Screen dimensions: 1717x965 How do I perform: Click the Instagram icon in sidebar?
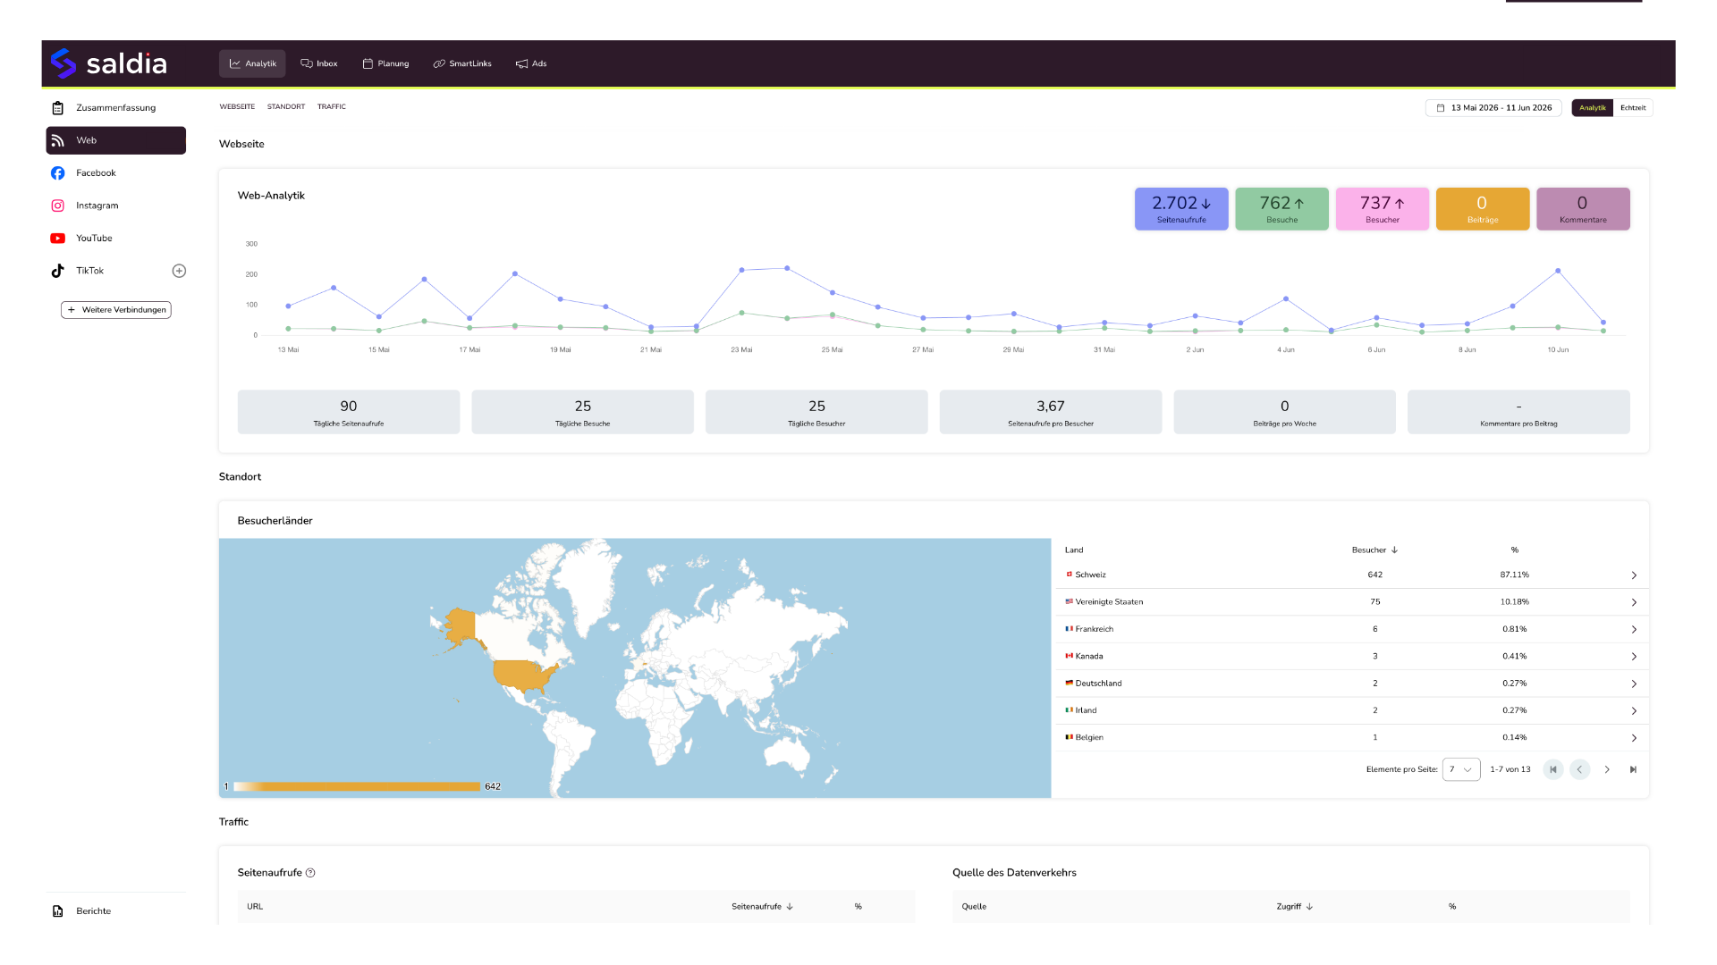tap(58, 206)
